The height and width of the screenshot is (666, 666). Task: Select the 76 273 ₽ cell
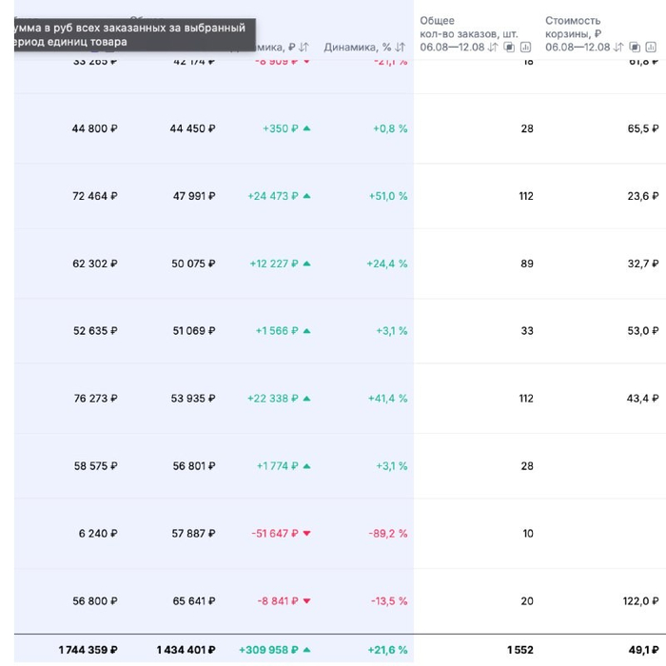point(95,398)
